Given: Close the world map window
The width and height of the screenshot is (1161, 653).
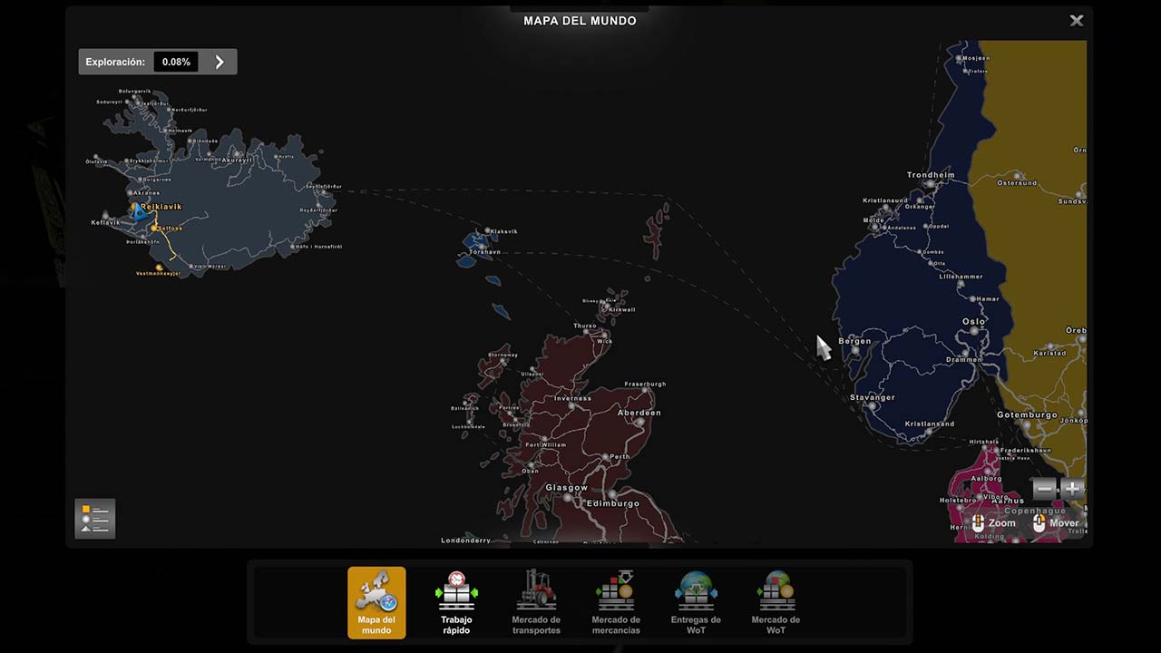Looking at the screenshot, I should tap(1076, 20).
